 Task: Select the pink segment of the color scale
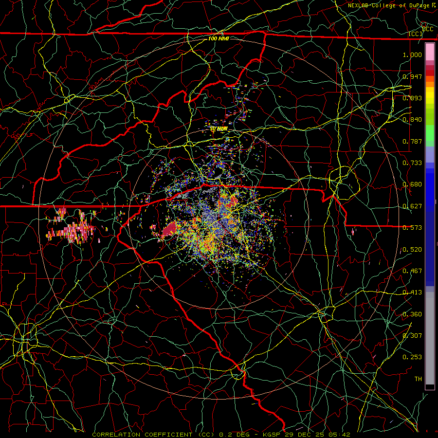pos(430,52)
